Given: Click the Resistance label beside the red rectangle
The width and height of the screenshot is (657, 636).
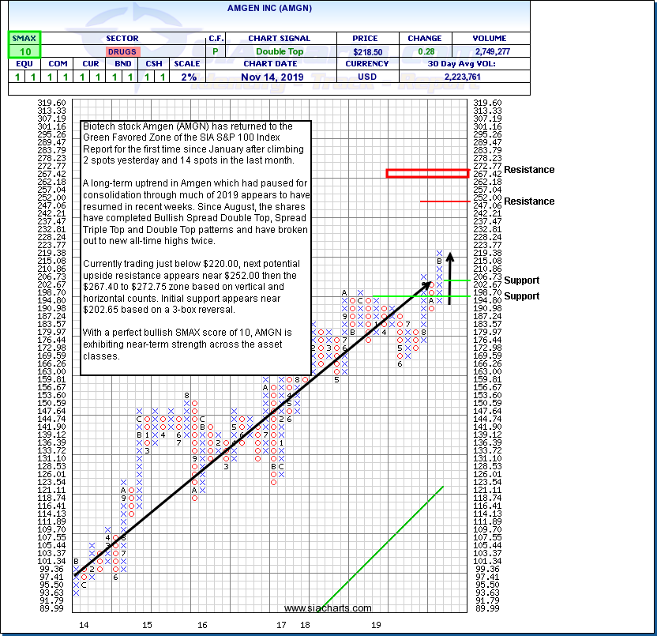Looking at the screenshot, I should coord(529,170).
